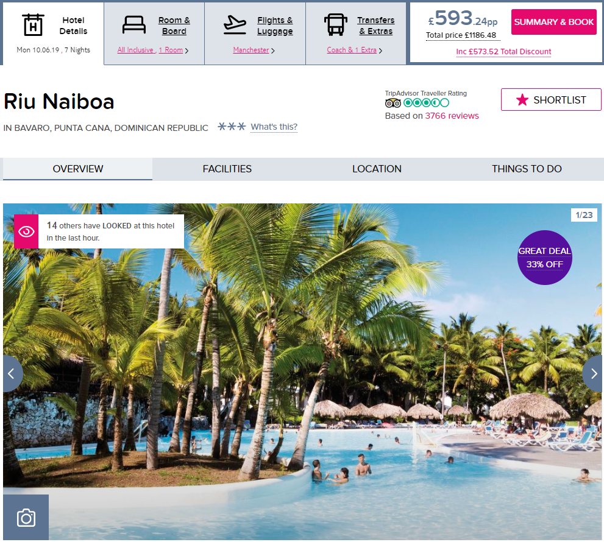This screenshot has height=542, width=604.
Task: Click the pink eye viewers icon
Action: (x=26, y=231)
